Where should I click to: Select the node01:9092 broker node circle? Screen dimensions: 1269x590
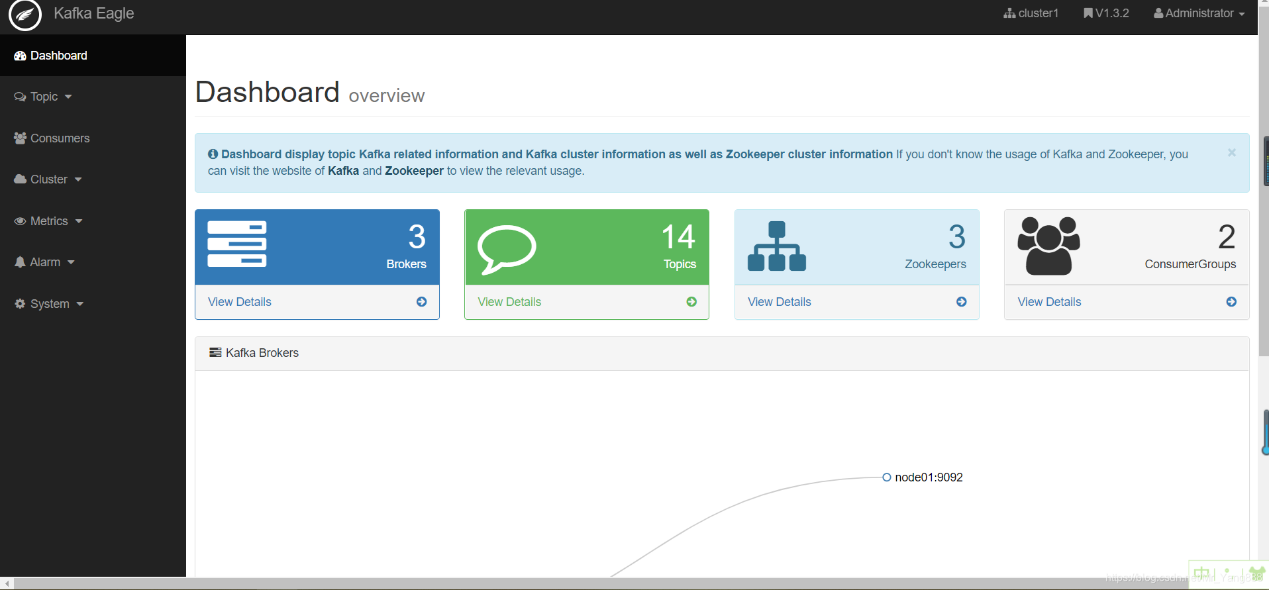coord(887,477)
